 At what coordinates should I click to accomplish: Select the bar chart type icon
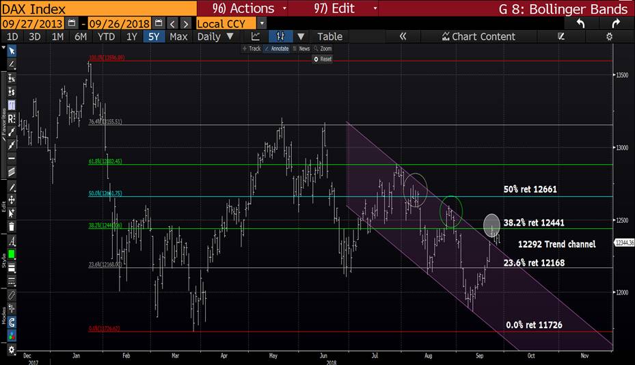[280, 36]
